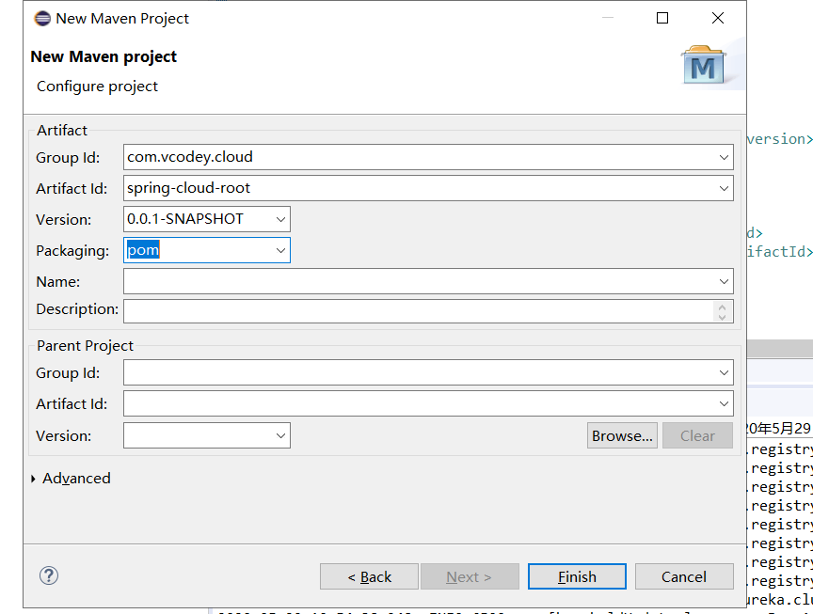
Task: Click inside the Description input field
Action: coord(414,310)
